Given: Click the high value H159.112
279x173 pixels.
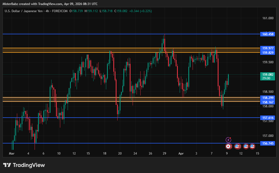Looking at the screenshot, I should click(91, 11).
